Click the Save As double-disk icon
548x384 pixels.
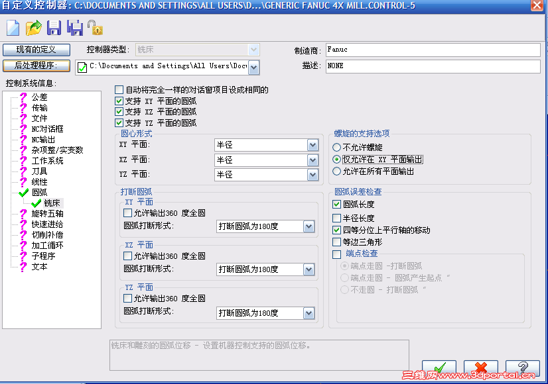(x=75, y=28)
